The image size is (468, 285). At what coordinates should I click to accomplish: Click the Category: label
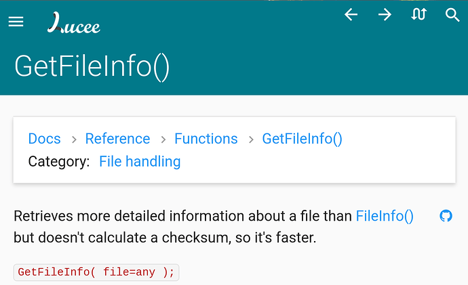point(59,162)
